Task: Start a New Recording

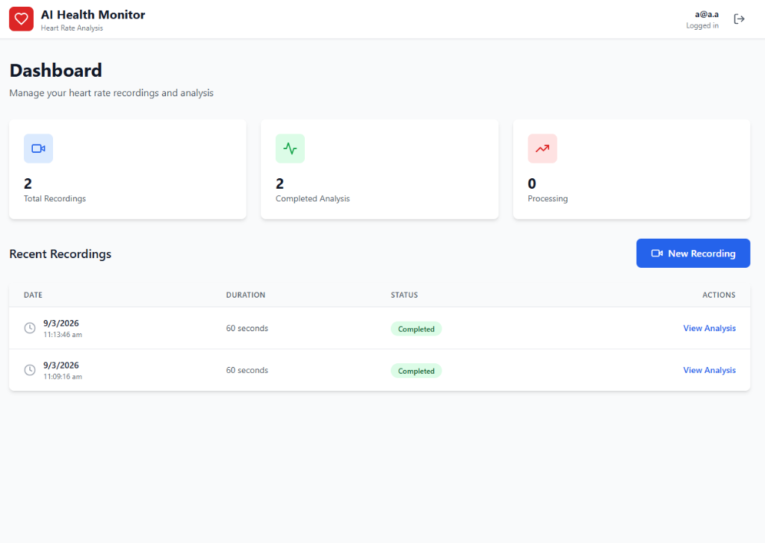Action: [693, 254]
